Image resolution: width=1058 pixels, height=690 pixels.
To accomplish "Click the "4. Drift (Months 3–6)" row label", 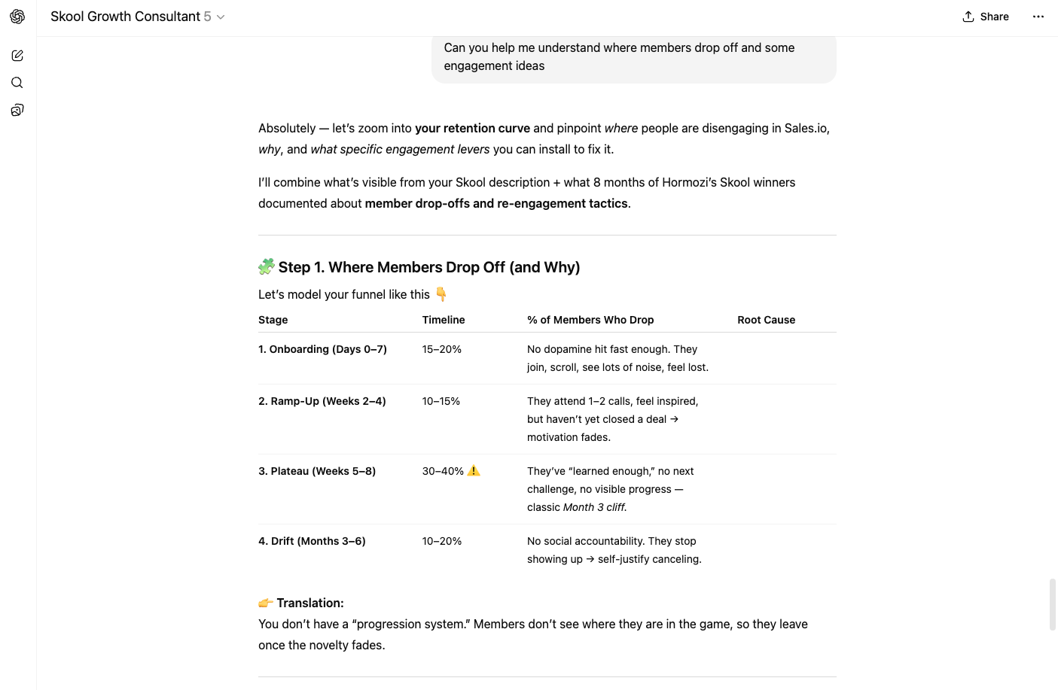I will click(x=312, y=541).
